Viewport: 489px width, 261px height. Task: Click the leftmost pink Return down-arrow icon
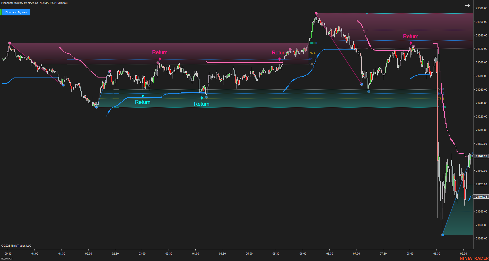pyautogui.click(x=160, y=59)
